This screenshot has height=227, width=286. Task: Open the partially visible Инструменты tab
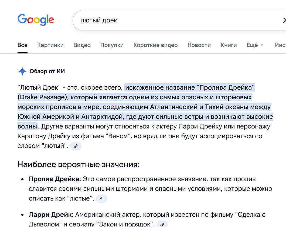(x=280, y=45)
